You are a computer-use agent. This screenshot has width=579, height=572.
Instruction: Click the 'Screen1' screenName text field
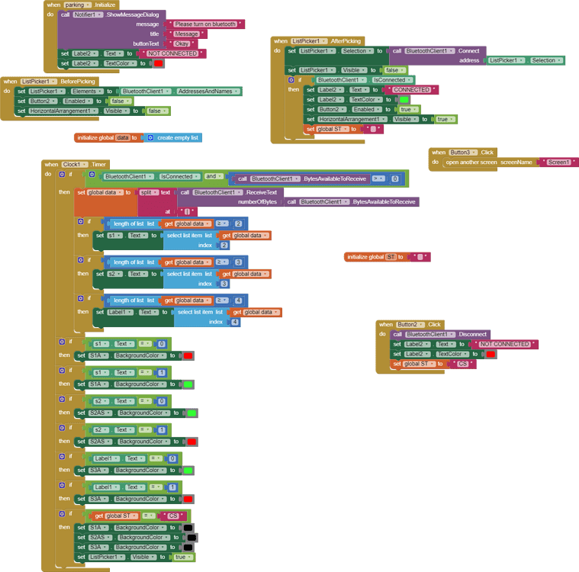point(558,162)
